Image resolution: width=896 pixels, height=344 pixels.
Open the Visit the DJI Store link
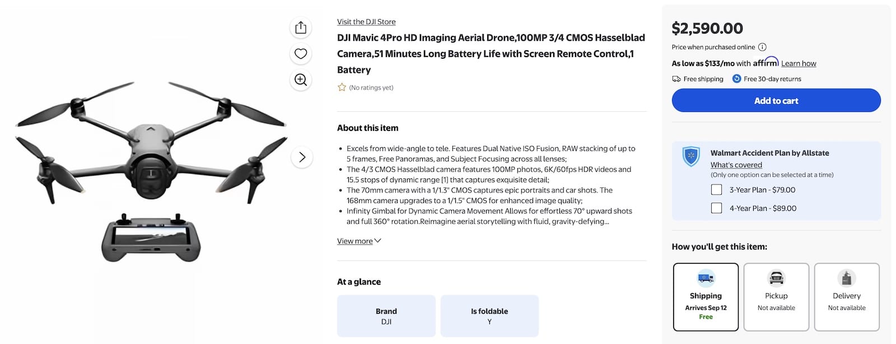pyautogui.click(x=366, y=21)
